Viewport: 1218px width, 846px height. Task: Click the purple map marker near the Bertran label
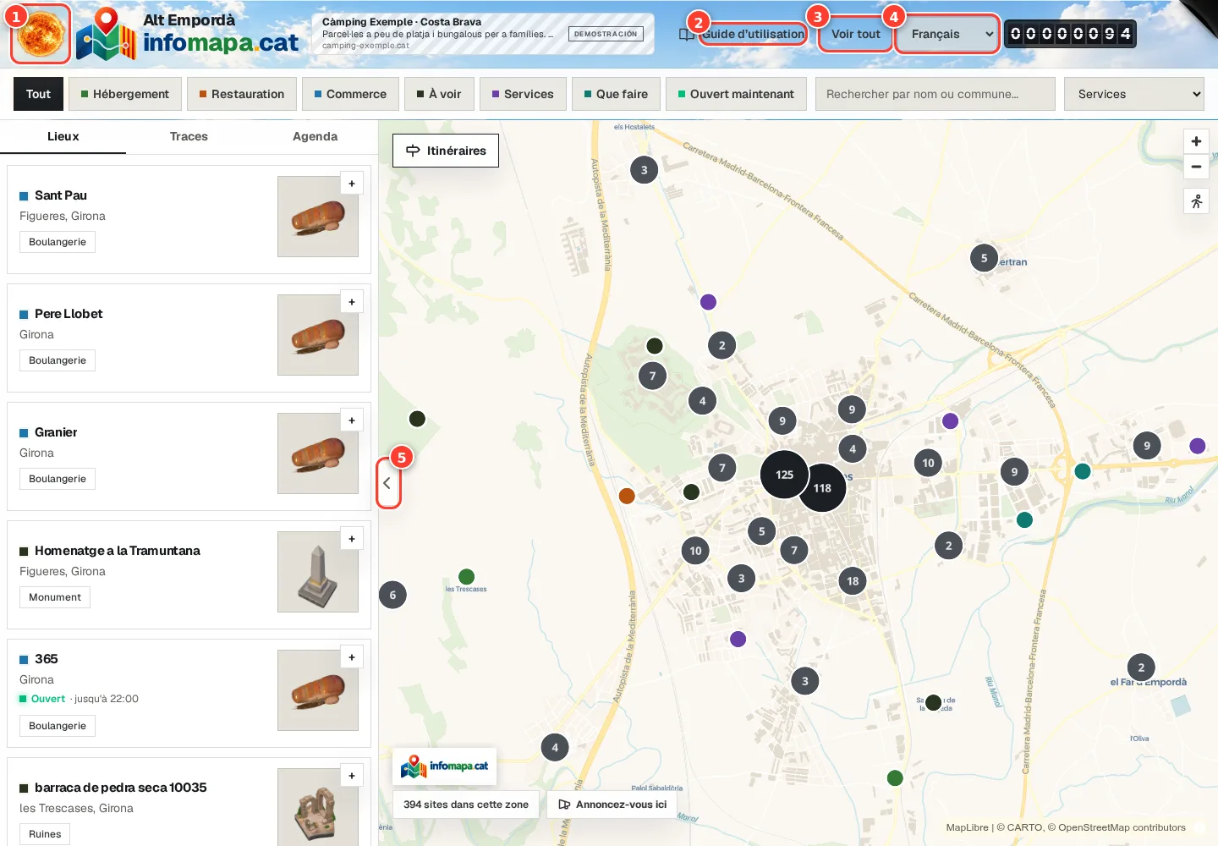[x=950, y=420]
